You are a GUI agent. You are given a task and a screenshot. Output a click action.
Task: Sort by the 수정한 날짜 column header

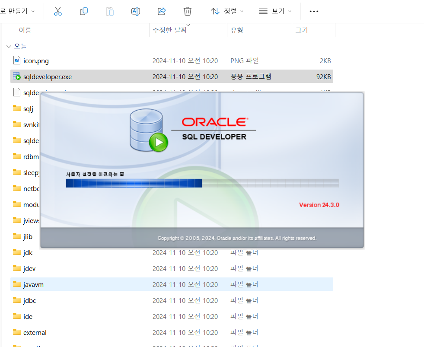click(x=170, y=30)
